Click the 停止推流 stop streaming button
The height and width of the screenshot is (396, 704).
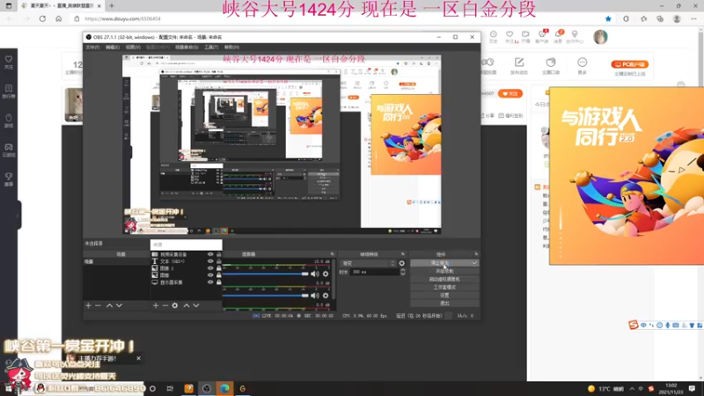point(441,263)
